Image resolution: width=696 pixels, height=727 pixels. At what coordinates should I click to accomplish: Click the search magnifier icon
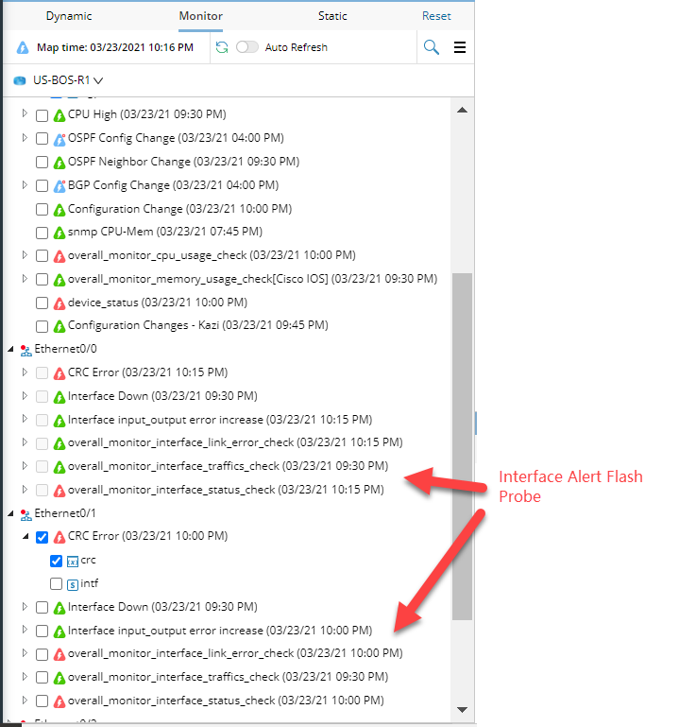pyautogui.click(x=431, y=47)
